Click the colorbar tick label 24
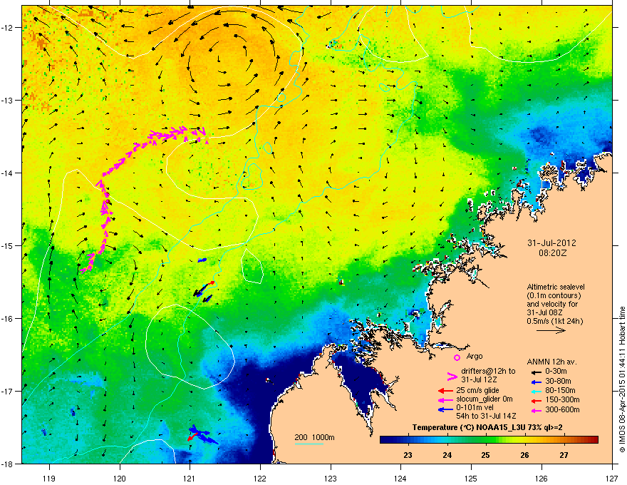The height and width of the screenshot is (485, 627). 447,455
